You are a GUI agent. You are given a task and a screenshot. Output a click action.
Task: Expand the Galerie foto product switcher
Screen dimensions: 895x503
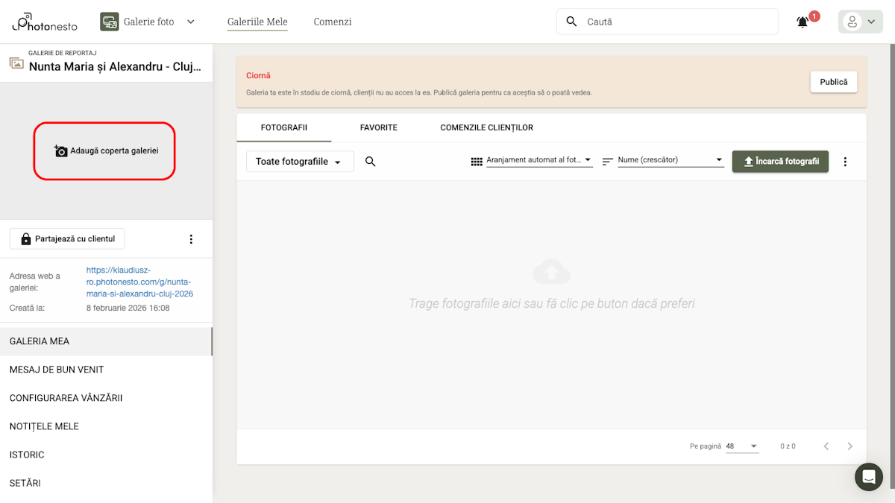[148, 22]
